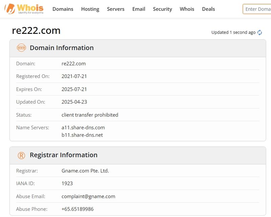271x217 pixels.
Task: Select the registered date 2021-07-21
Action: point(74,76)
